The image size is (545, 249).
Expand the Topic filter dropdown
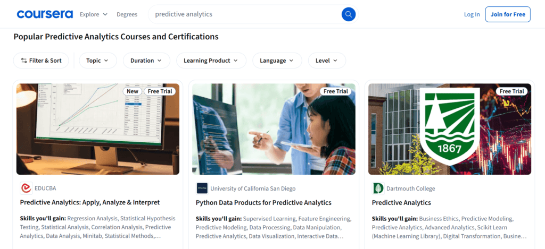click(x=98, y=61)
